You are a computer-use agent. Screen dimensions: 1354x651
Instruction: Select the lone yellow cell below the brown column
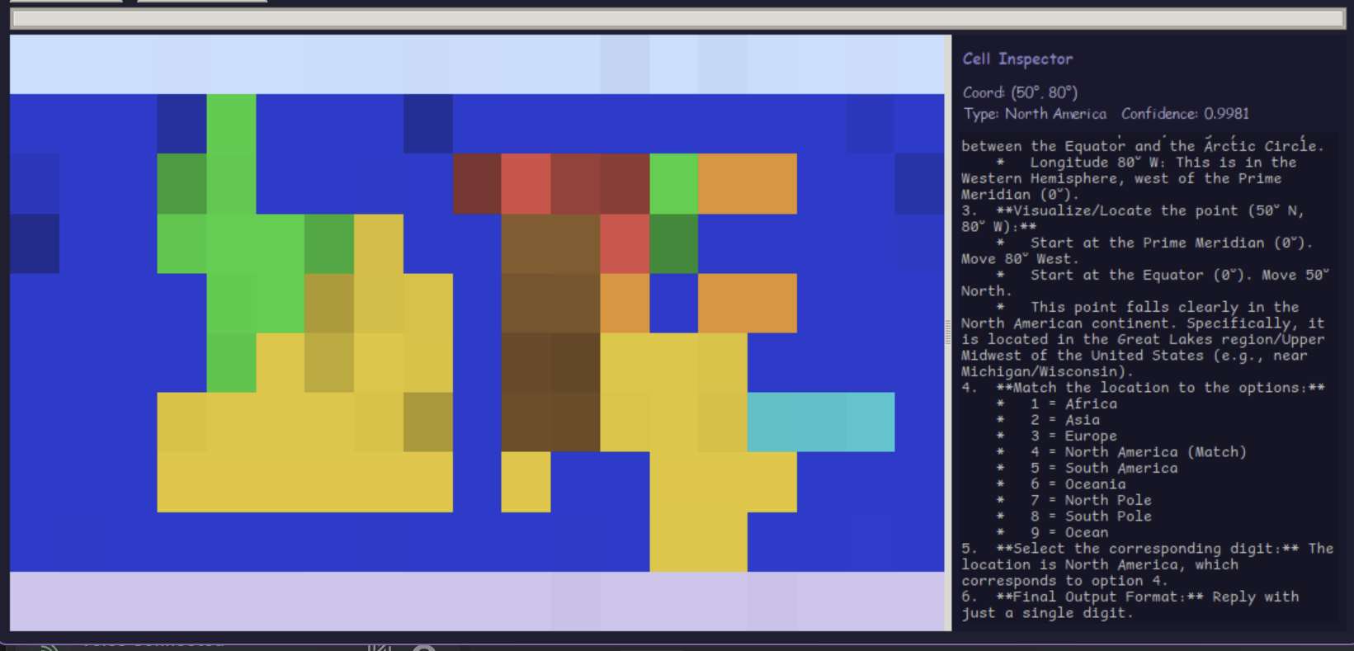point(526,482)
